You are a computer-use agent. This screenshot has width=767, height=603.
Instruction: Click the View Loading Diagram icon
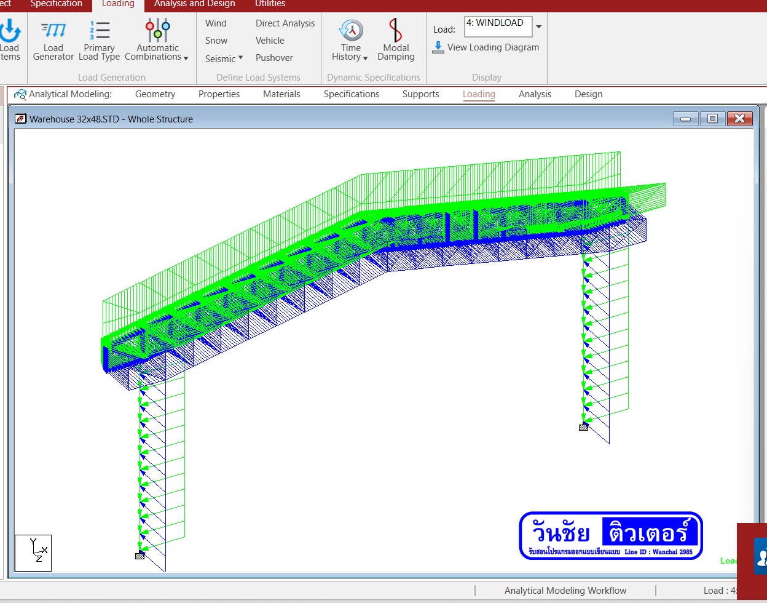point(438,47)
